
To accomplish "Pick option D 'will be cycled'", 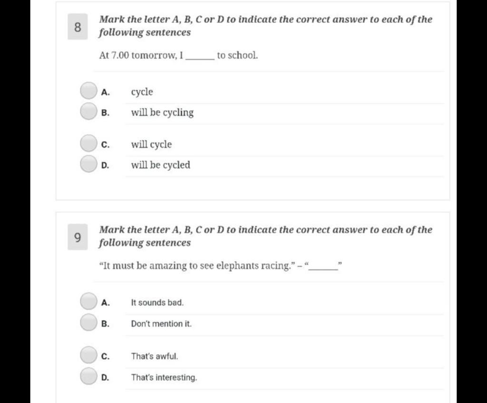I will pyautogui.click(x=88, y=164).
